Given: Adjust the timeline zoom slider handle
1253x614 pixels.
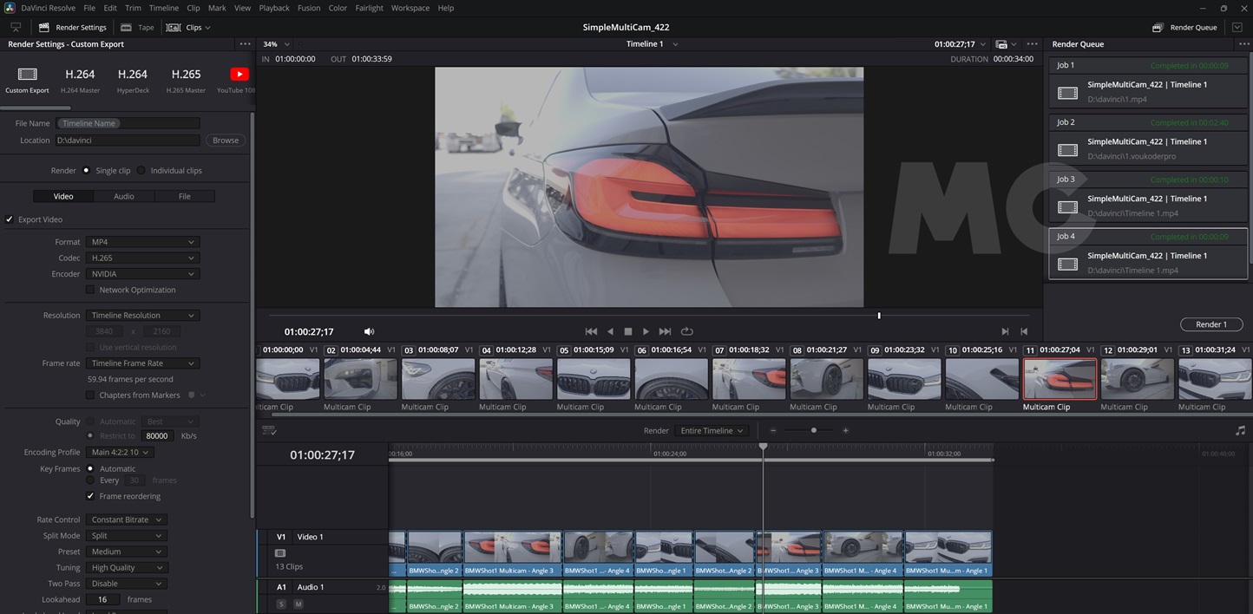Looking at the screenshot, I should (813, 430).
